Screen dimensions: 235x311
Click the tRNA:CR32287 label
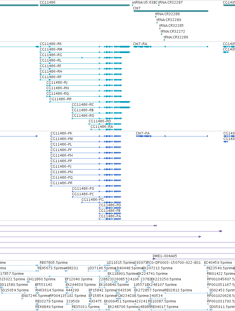170,2
